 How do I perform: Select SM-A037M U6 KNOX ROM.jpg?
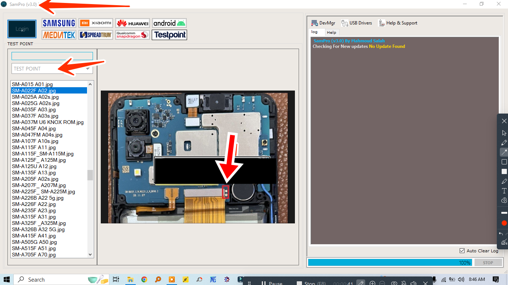pyautogui.click(x=49, y=122)
